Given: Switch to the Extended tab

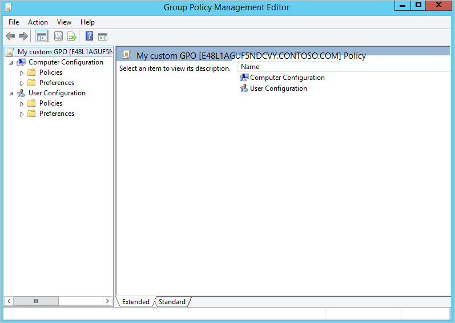Looking at the screenshot, I should click(135, 302).
